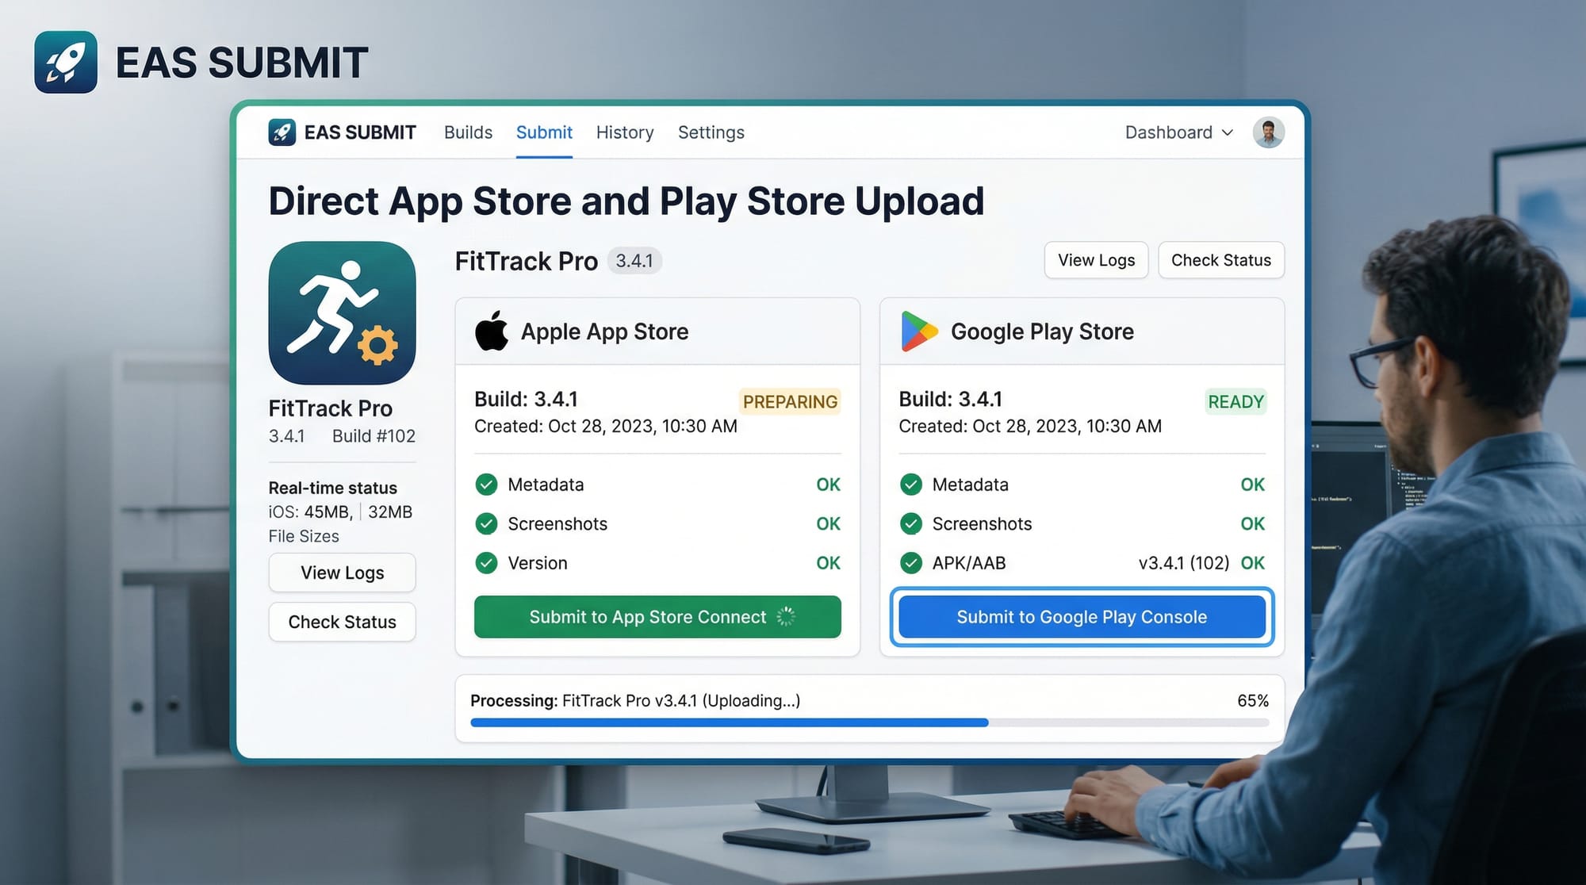Switch to the Builds tab
Viewport: 1586px width, 885px height.
[x=468, y=132]
